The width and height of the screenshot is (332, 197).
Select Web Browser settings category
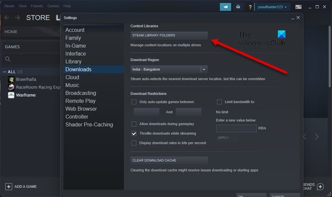(93, 109)
